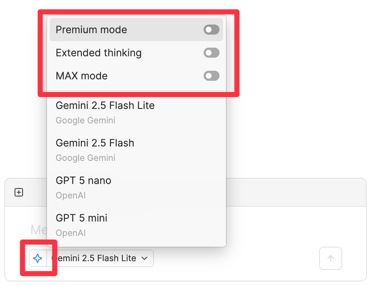Click the chevron beside the model name

pyautogui.click(x=144, y=258)
